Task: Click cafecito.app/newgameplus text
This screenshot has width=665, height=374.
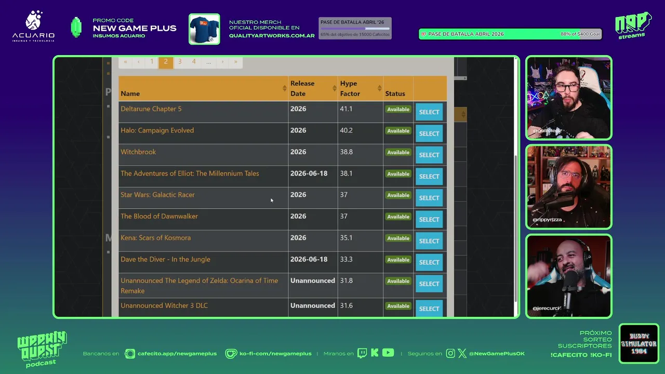Action: point(177,354)
